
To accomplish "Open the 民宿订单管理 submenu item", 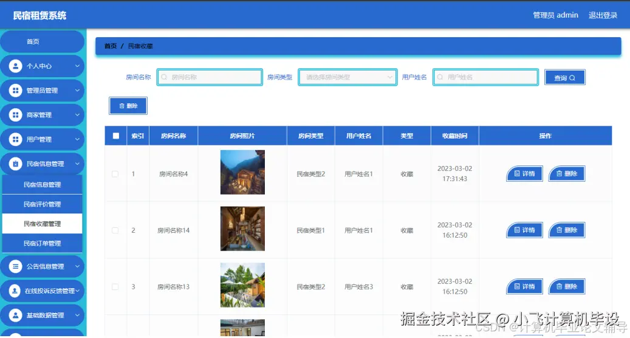I will 42,244.
